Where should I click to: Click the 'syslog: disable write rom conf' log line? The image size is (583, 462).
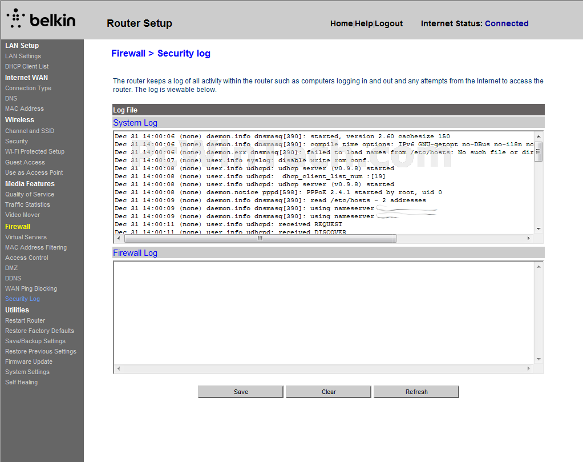242,160
